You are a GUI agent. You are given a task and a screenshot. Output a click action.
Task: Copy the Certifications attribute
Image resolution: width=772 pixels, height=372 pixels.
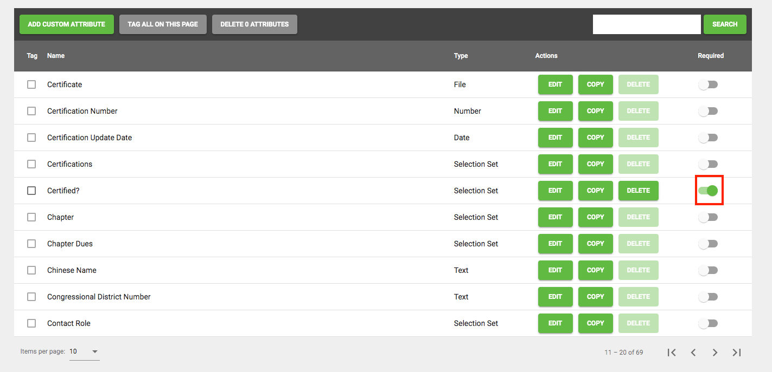coord(596,164)
